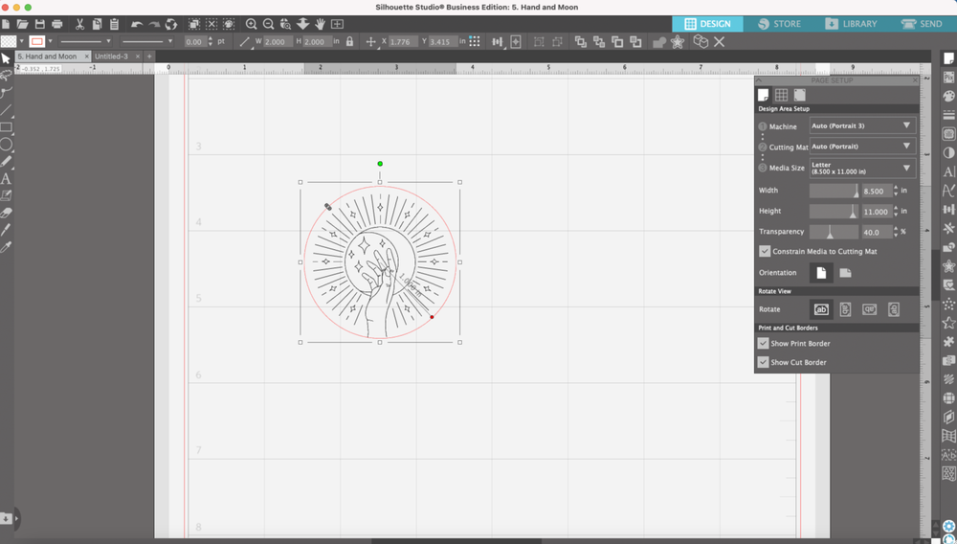Viewport: 957px width, 544px height.
Task: Select the 180-degree upside-down rotate view
Action: click(870, 309)
